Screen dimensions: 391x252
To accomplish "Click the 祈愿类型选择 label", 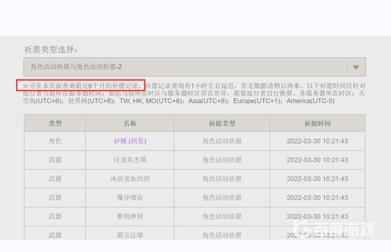I will pyautogui.click(x=51, y=49).
